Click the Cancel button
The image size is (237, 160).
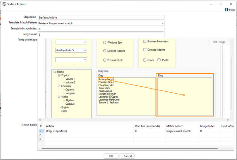click(x=128, y=156)
